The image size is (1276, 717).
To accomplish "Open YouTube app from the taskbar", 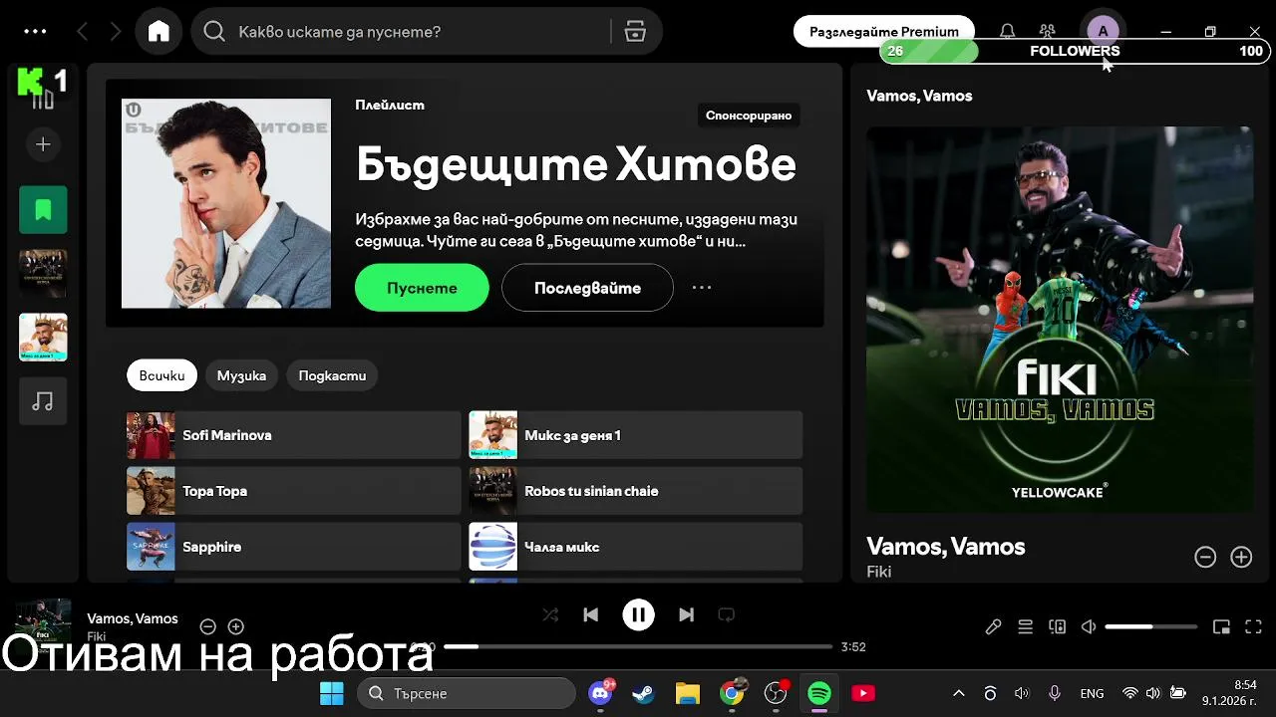I will tap(863, 693).
